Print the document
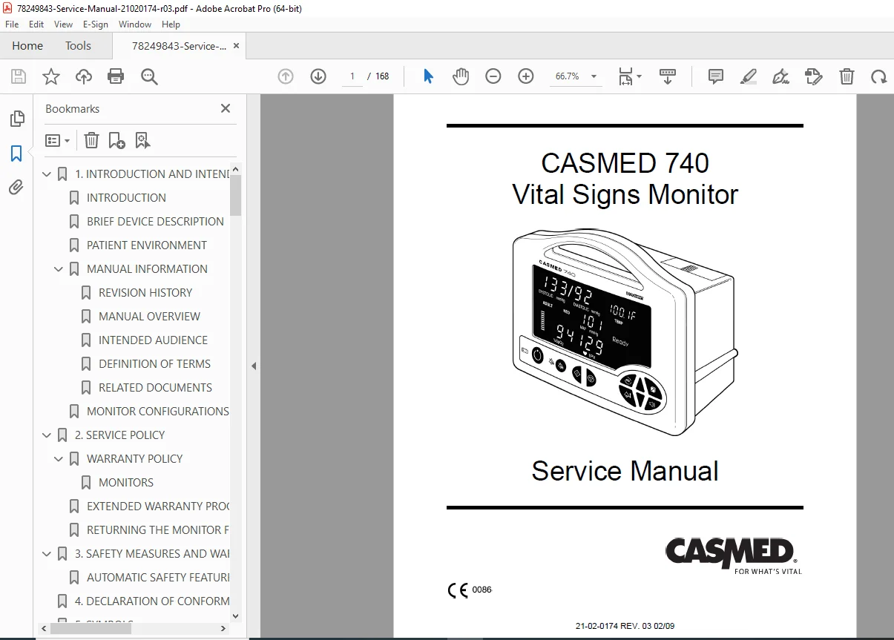The image size is (894, 640). point(116,76)
